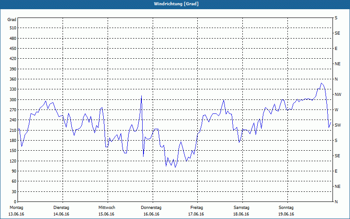
Task: Select the Samstag day label
Action: coord(241,208)
